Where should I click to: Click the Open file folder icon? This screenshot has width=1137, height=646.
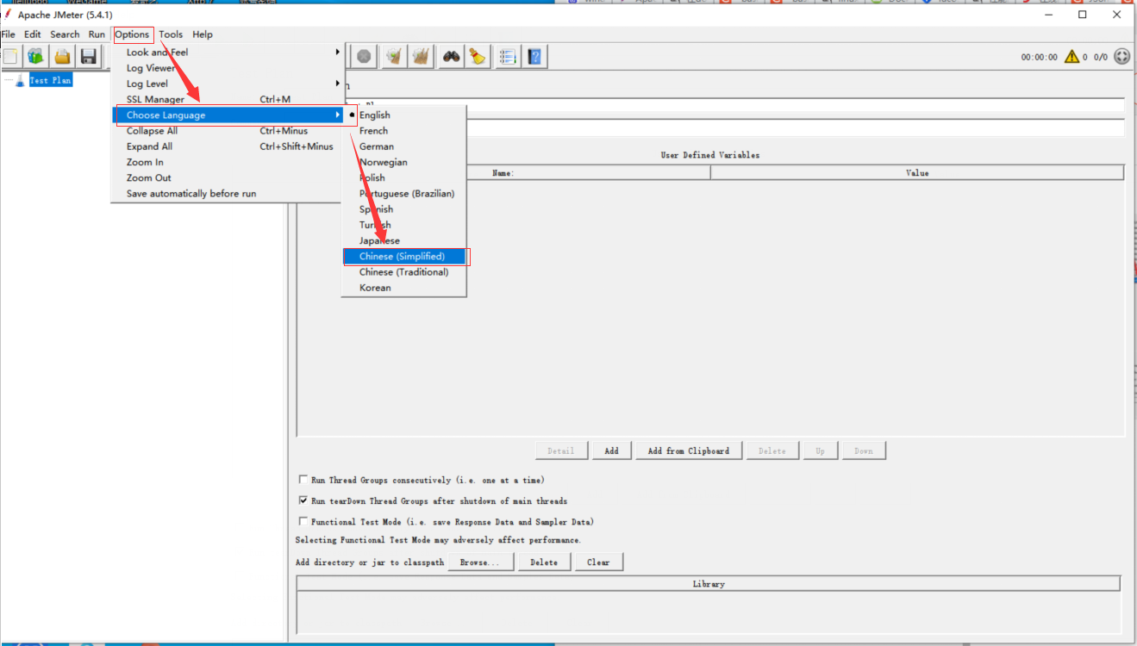click(62, 57)
